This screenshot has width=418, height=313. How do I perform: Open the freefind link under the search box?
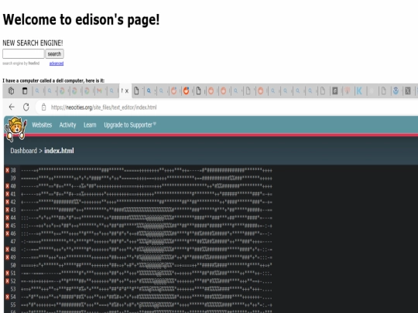click(34, 63)
